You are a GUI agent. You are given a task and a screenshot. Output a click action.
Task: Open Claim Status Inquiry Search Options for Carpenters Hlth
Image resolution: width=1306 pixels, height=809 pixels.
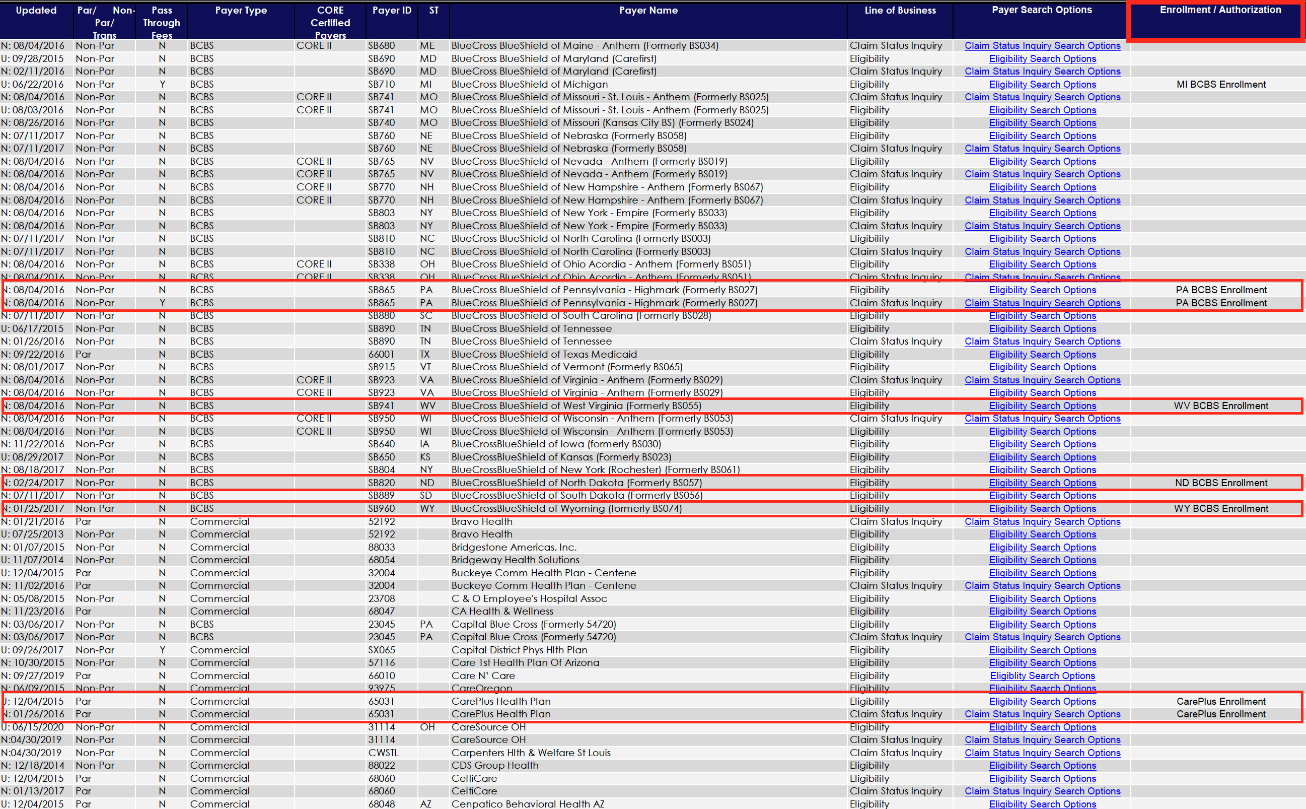(x=1042, y=752)
